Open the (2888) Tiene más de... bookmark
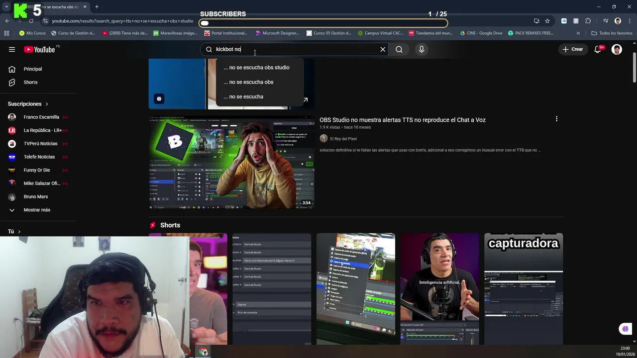The width and height of the screenshot is (637, 358). pyautogui.click(x=125, y=33)
